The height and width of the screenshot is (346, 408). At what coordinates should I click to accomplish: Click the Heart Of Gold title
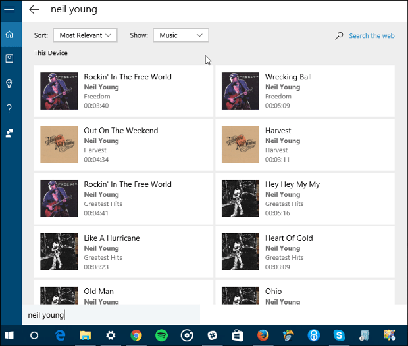pyautogui.click(x=289, y=238)
